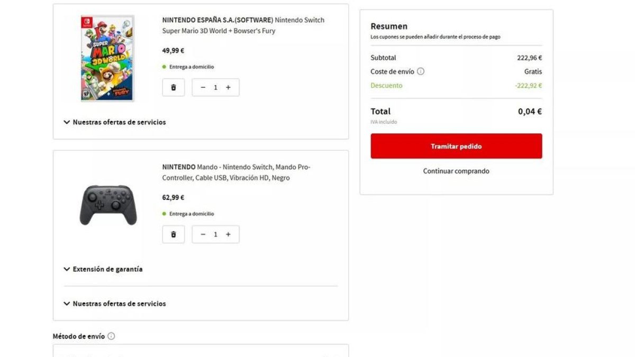Increase Super Mario 3D World quantity

pyautogui.click(x=228, y=87)
